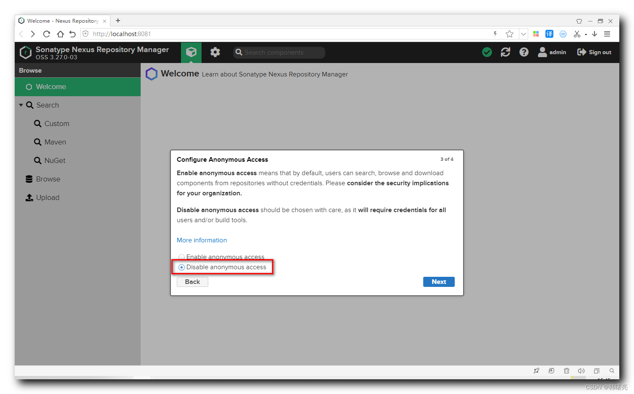Viewport: 634px width, 394px height.
Task: Click the blue circular extension icon
Action: pos(563,34)
